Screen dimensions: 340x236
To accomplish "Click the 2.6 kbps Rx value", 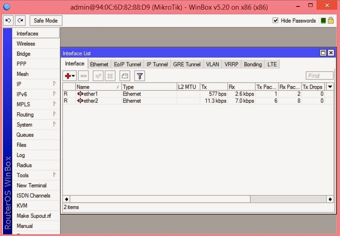I will click(x=245, y=94).
